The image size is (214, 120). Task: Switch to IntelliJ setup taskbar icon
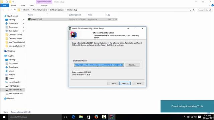point(111,117)
